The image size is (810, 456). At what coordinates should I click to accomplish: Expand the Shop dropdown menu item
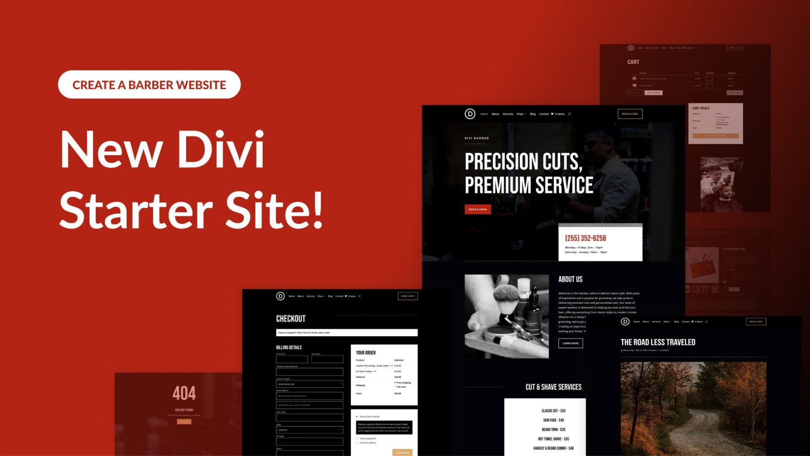(521, 114)
